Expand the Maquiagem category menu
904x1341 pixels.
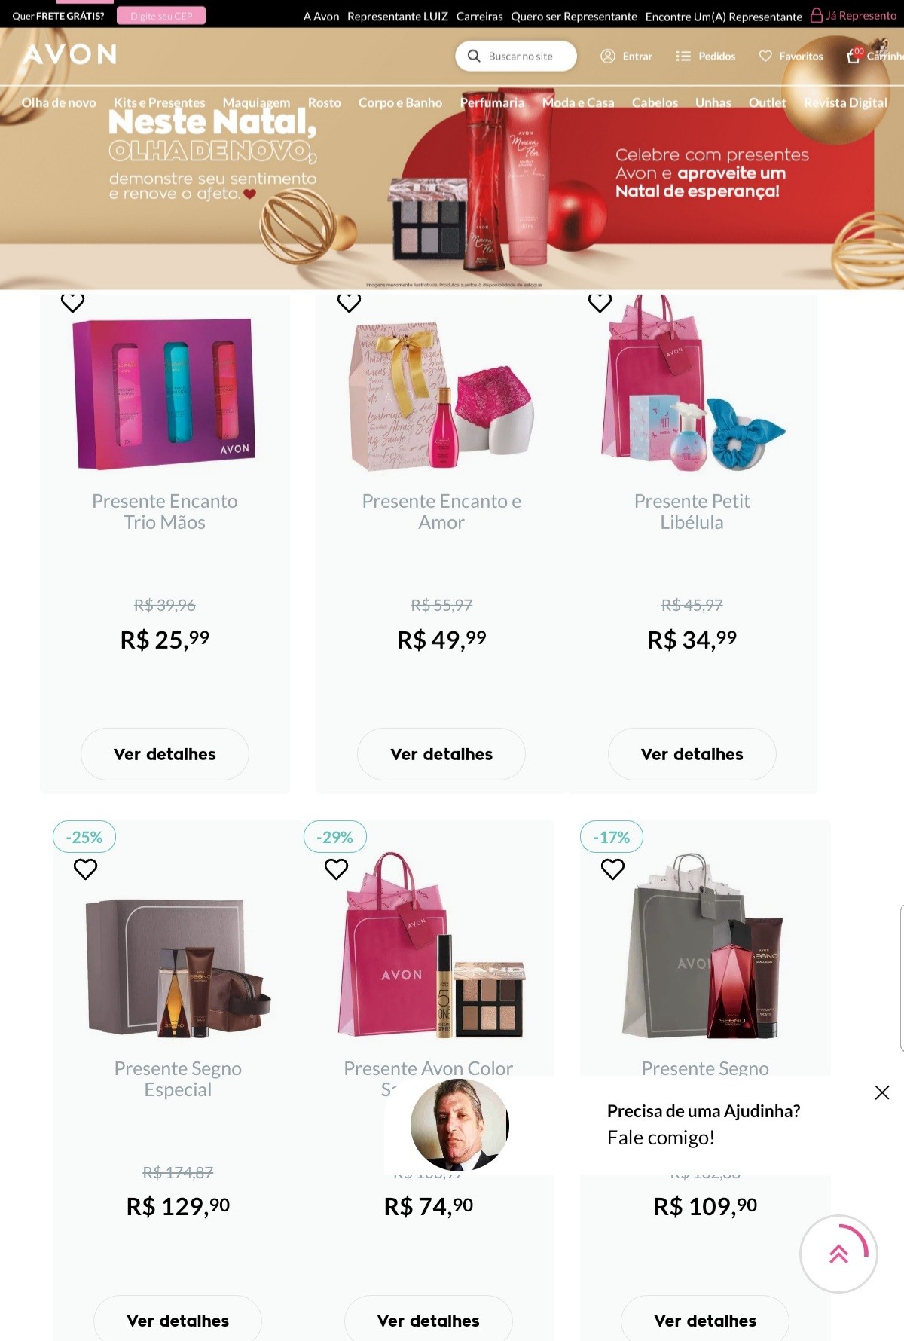coord(256,102)
